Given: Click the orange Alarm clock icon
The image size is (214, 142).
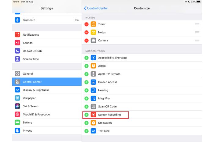Looking at the screenshot, I should 93,66.
